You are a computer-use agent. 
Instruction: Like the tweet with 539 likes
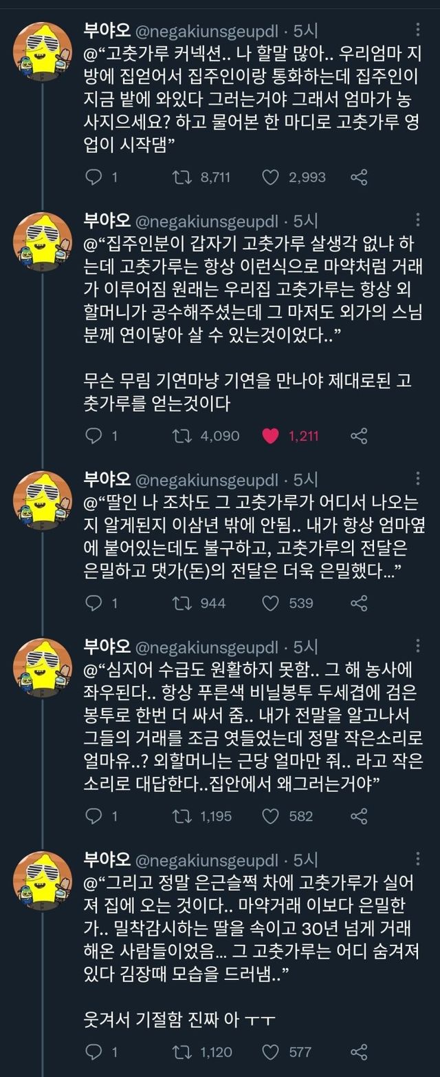click(271, 603)
